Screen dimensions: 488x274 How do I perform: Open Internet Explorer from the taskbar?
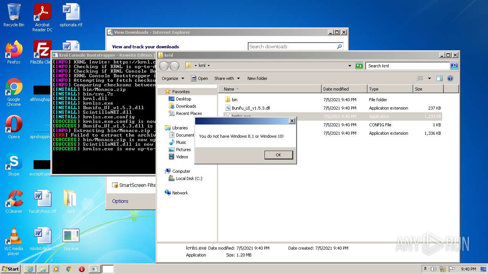(x=30, y=269)
